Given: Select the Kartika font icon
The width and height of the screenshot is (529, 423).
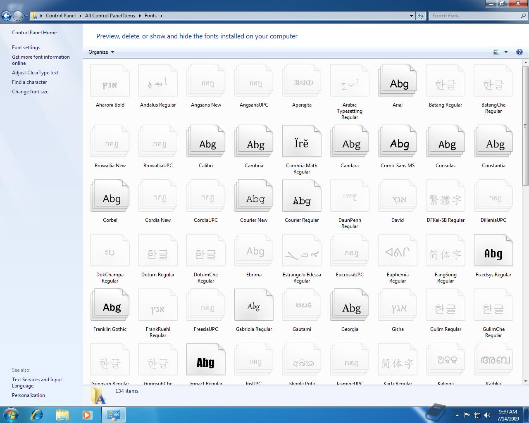Looking at the screenshot, I should [x=493, y=360].
